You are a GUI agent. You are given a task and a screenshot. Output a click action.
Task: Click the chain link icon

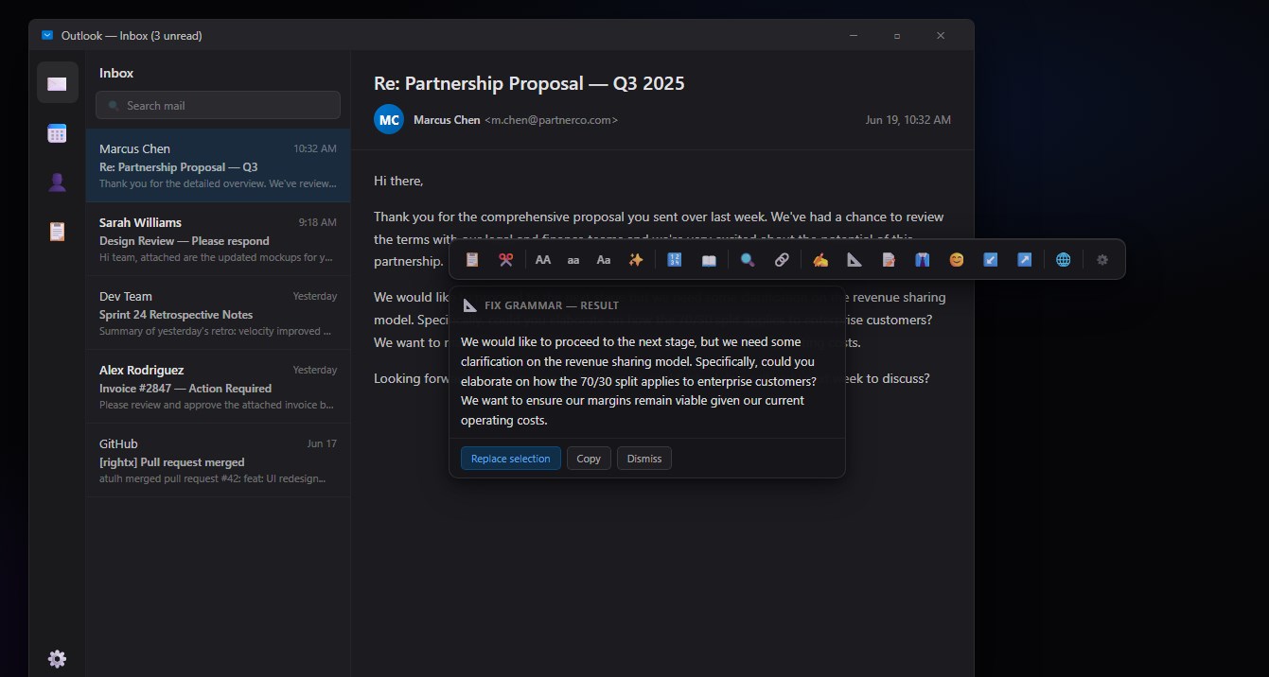[782, 259]
